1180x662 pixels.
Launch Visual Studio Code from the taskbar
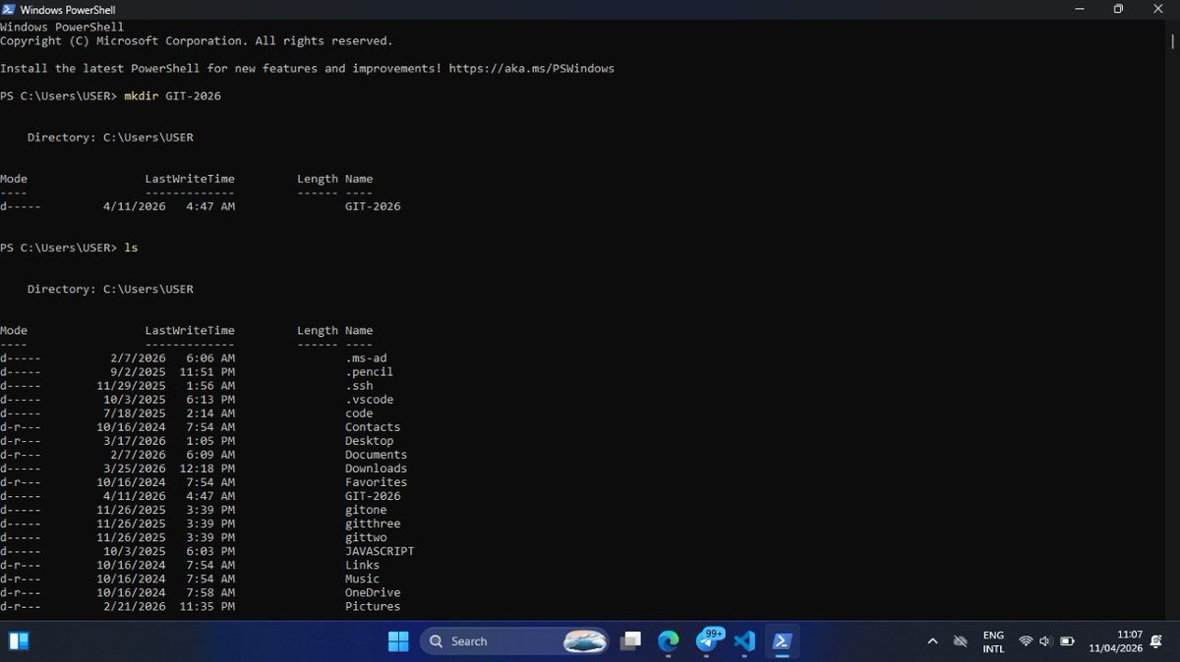(744, 640)
